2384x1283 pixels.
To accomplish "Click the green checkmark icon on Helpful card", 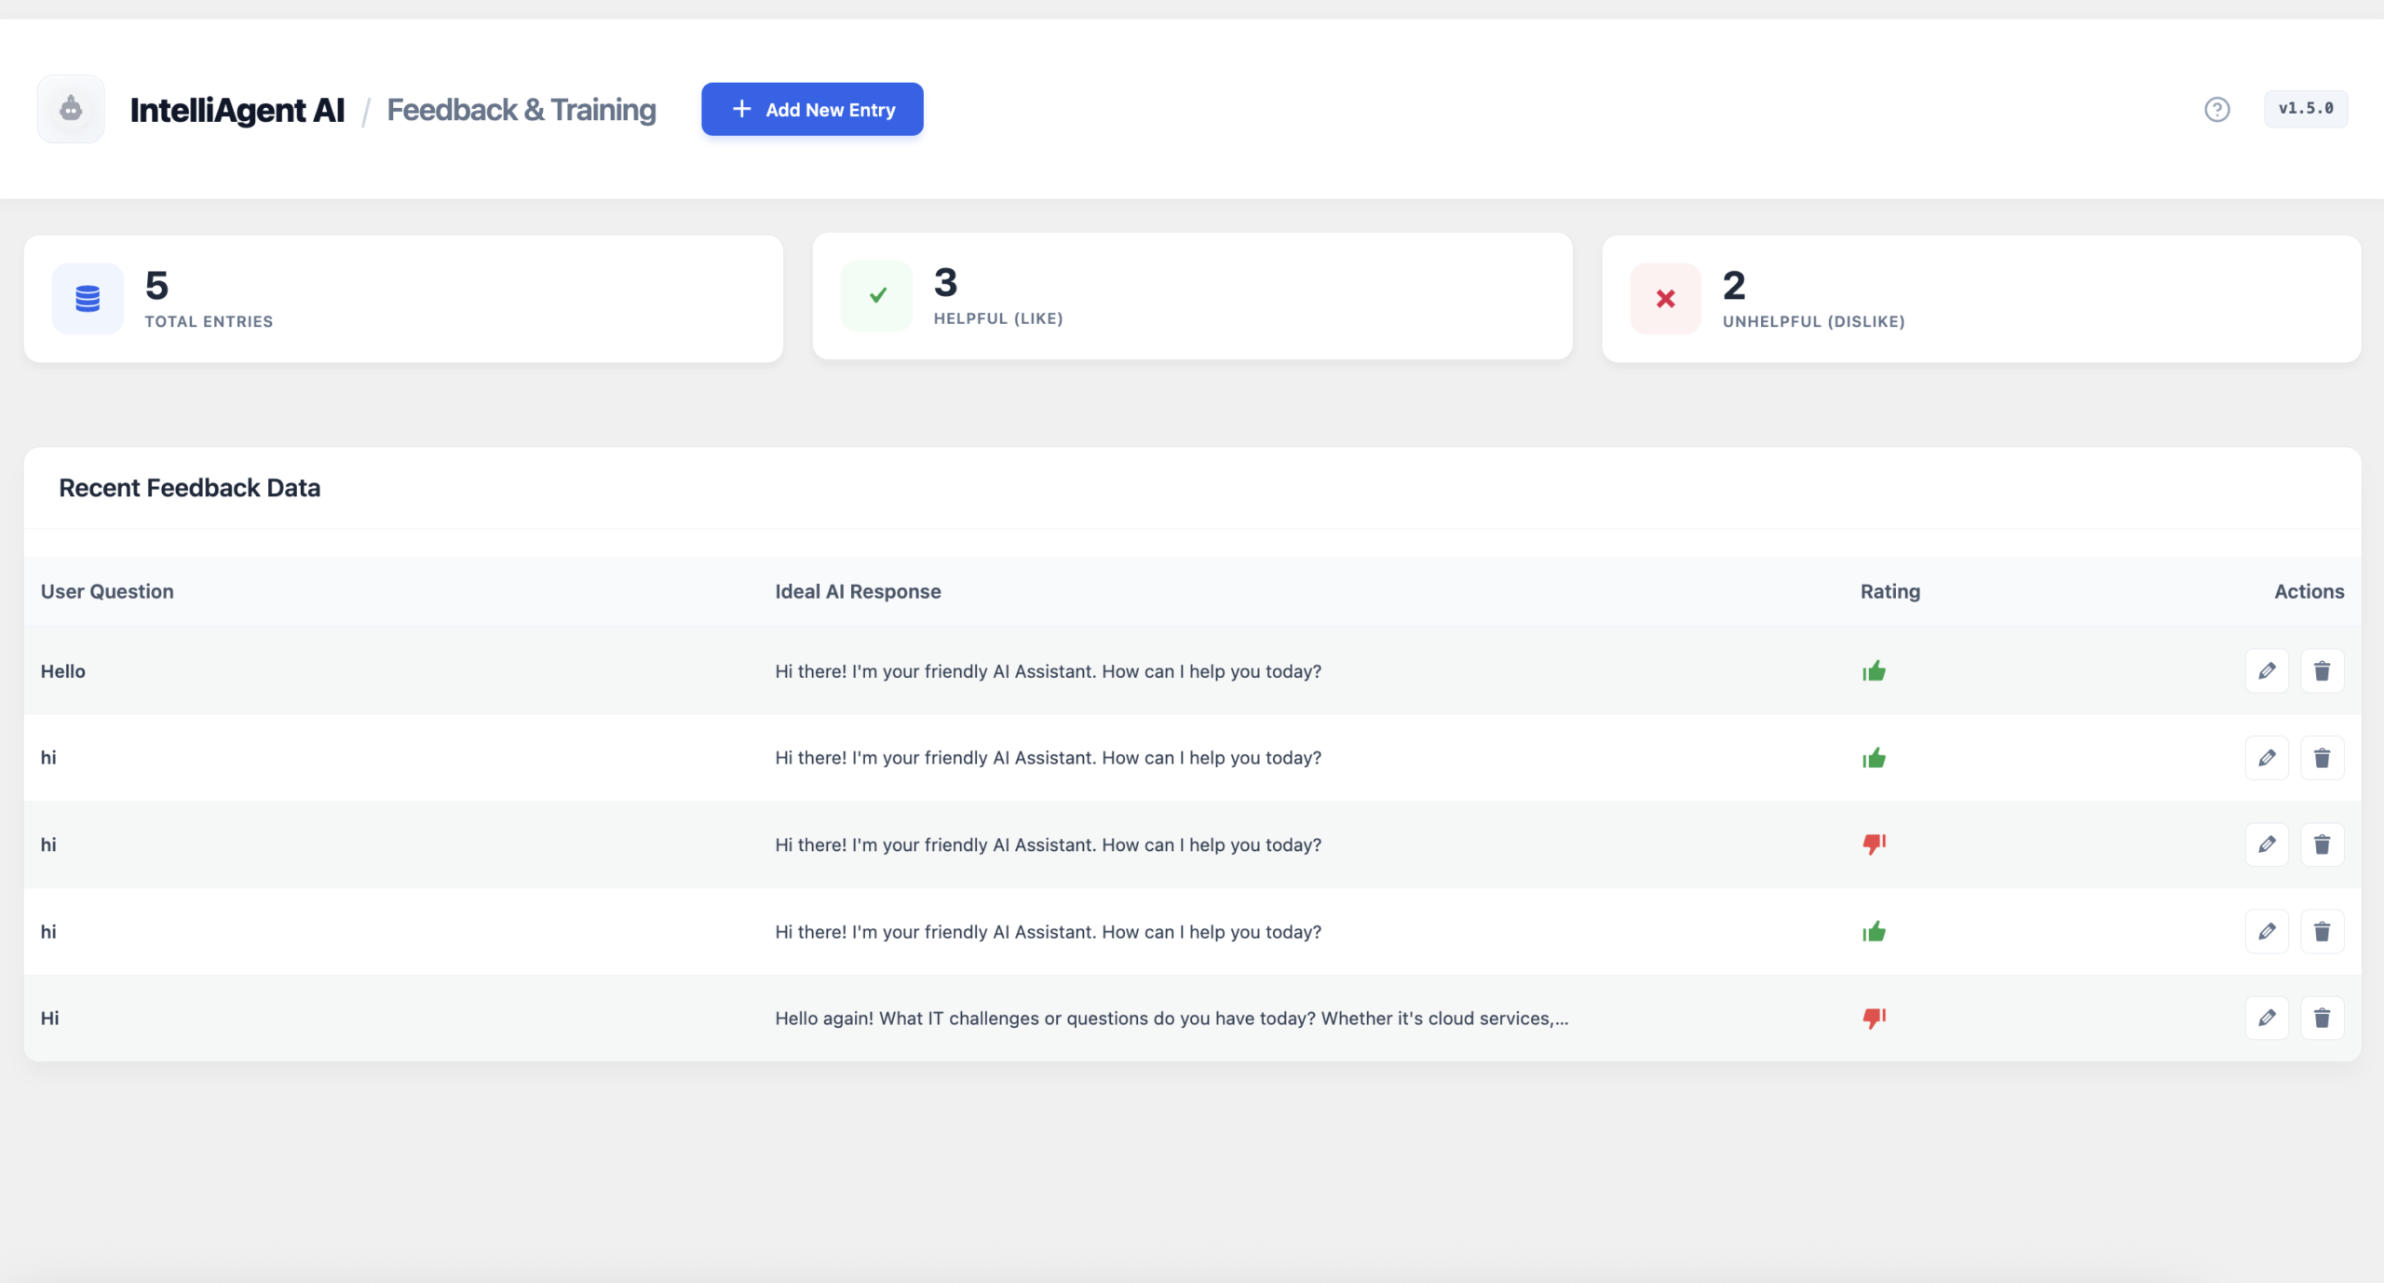I will pos(875,295).
